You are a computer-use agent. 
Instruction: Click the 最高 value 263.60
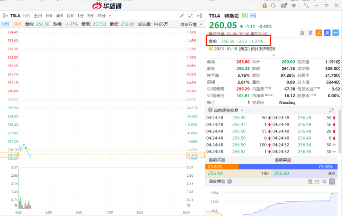243,62
